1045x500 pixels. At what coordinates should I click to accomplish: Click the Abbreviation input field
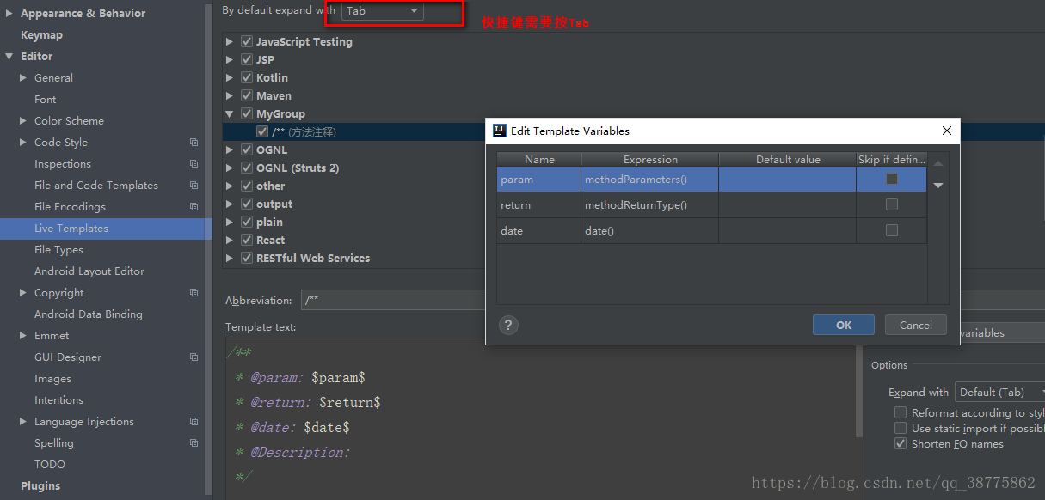click(x=392, y=300)
